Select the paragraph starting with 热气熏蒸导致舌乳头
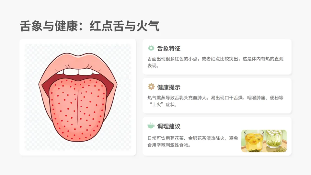311x175 pixels. 215,101
